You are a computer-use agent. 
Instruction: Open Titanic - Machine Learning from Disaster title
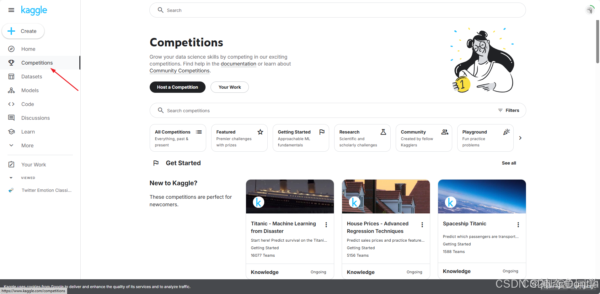click(x=283, y=227)
